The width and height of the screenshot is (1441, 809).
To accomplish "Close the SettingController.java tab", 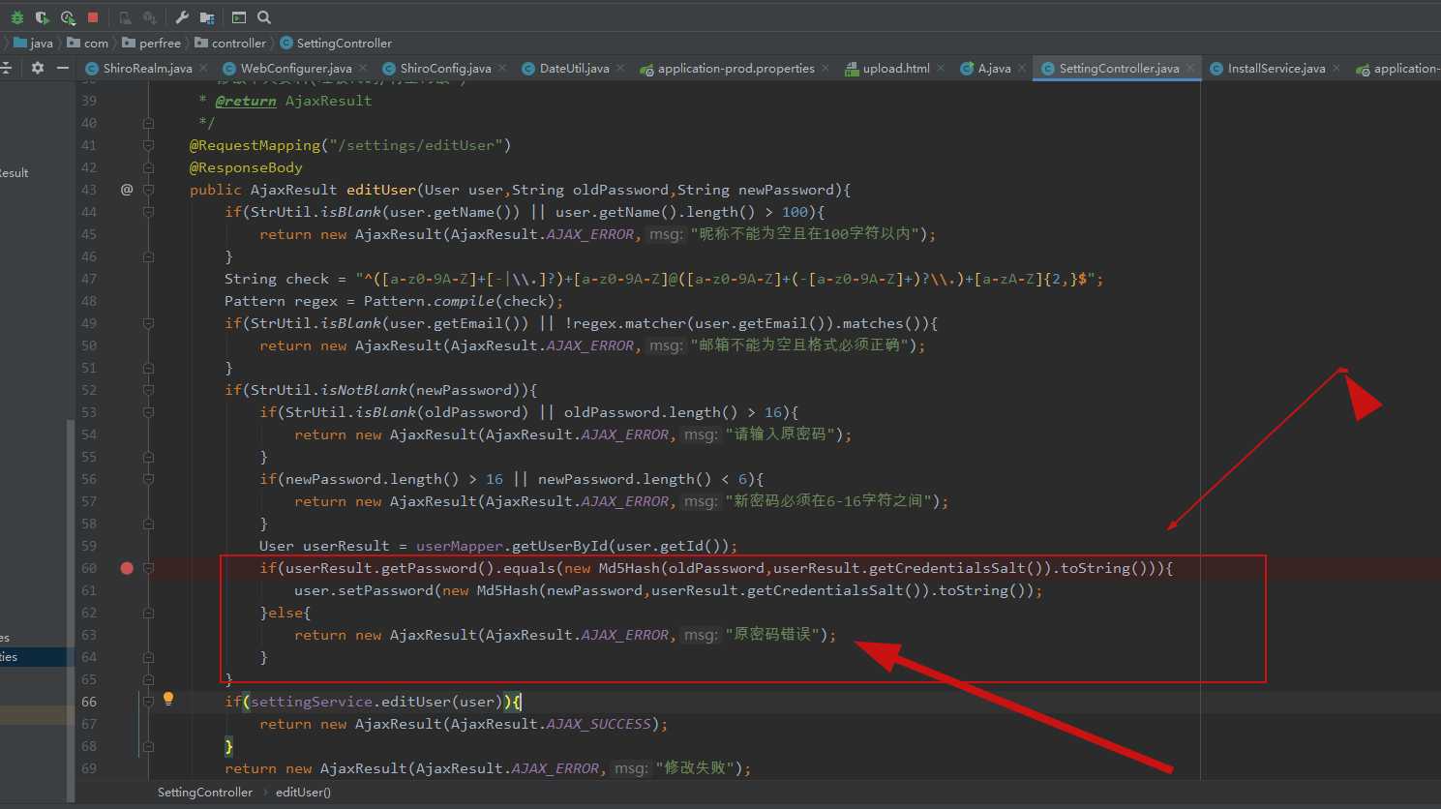I will (x=1190, y=68).
